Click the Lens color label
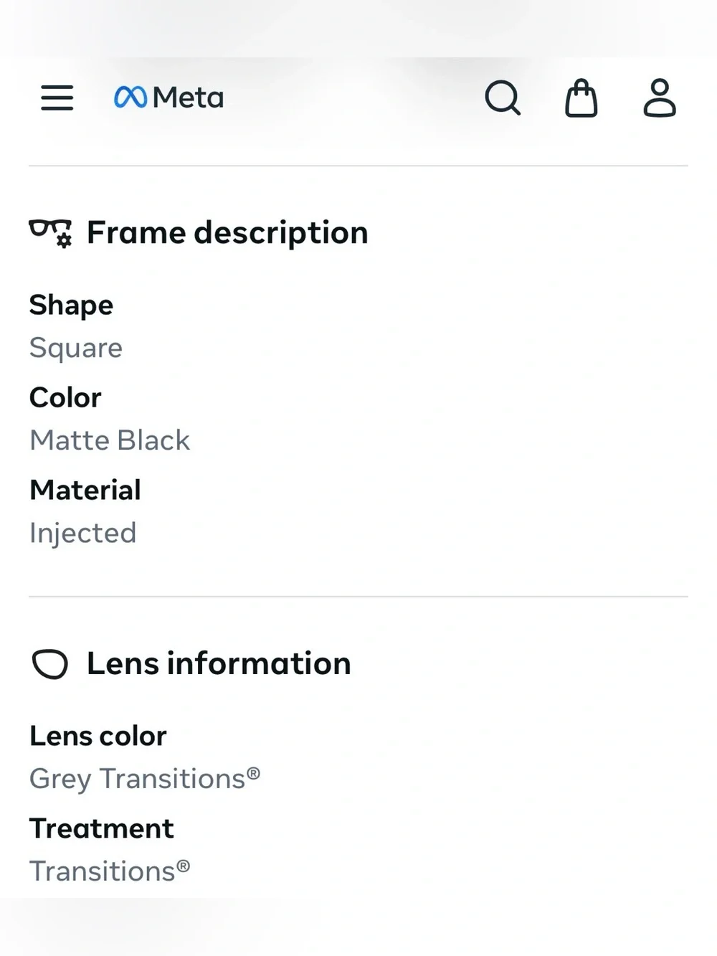This screenshot has height=956, width=717. (x=98, y=736)
